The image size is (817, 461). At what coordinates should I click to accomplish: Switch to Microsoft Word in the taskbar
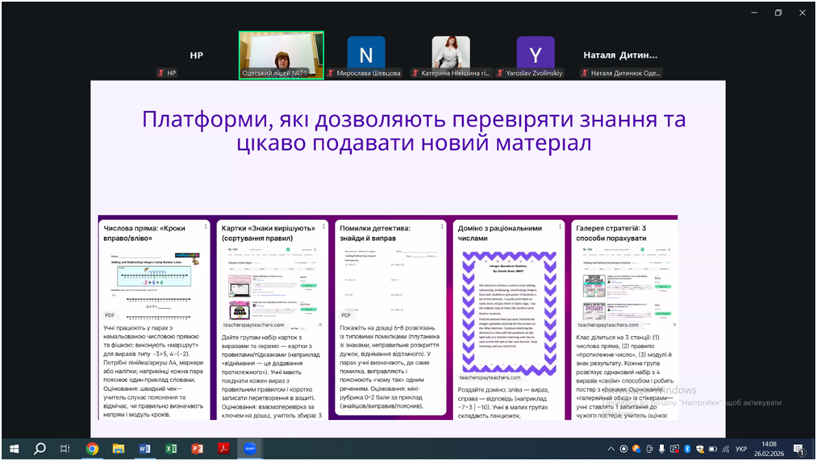point(144,449)
